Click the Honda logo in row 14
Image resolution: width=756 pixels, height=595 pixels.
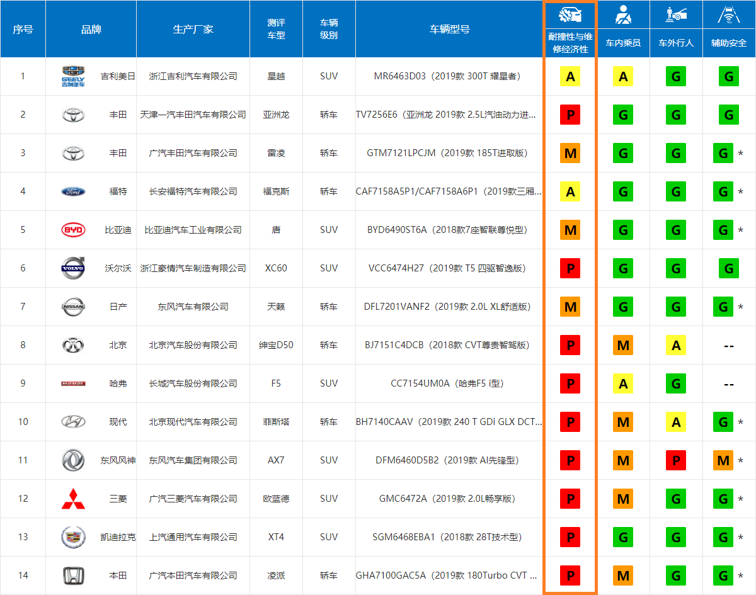[x=73, y=575]
